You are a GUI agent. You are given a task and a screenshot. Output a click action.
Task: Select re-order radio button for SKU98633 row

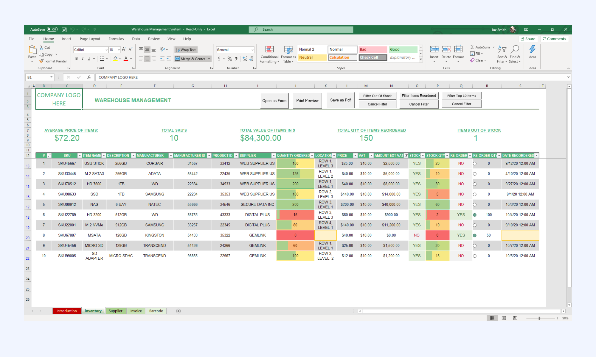pos(475,194)
